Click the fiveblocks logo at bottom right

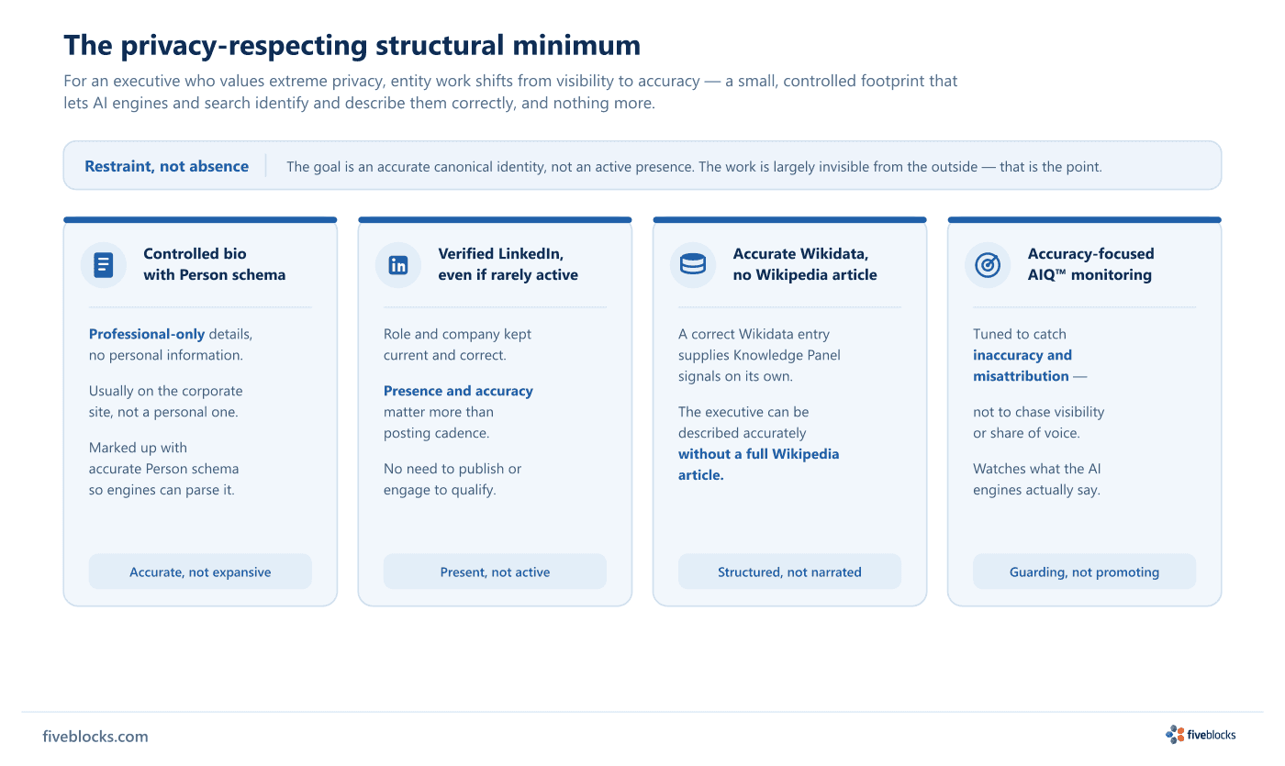point(1201,734)
